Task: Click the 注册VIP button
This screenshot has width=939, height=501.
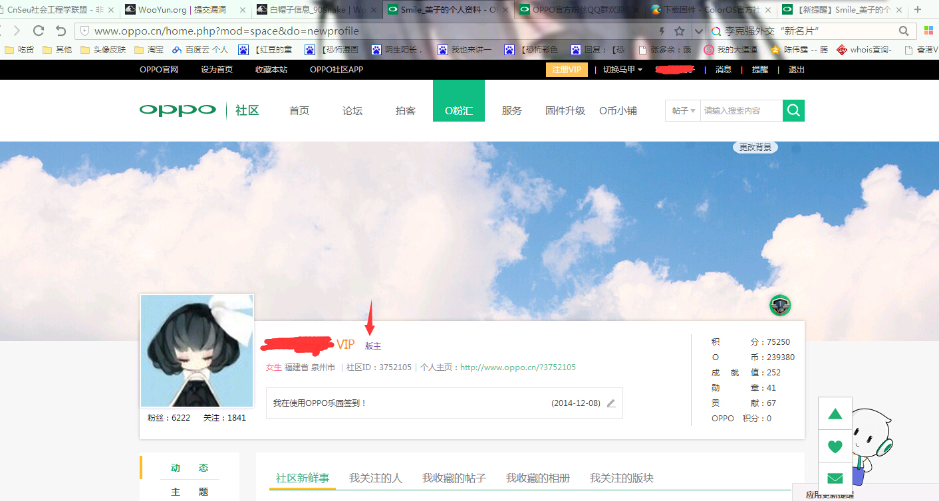Action: tap(567, 70)
